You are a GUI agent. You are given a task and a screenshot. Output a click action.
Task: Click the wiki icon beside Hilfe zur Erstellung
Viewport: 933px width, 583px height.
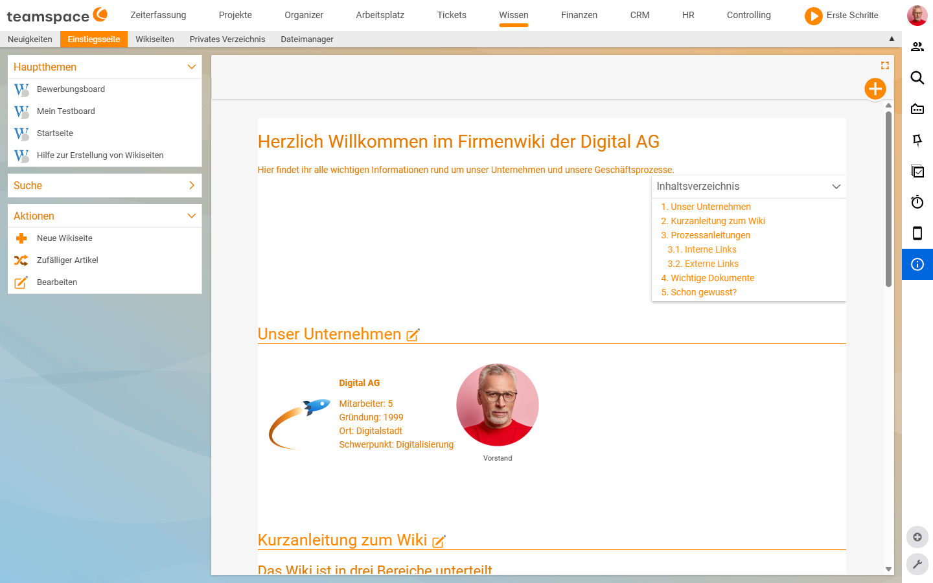click(21, 155)
